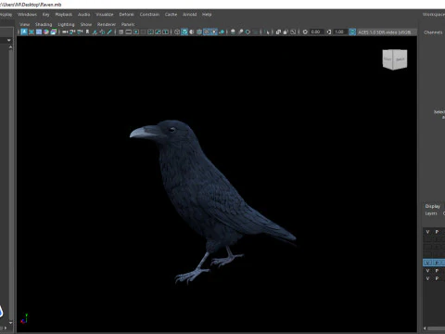Open the viewport Renderer menu
Screen dimensions: 445x334
107,24
